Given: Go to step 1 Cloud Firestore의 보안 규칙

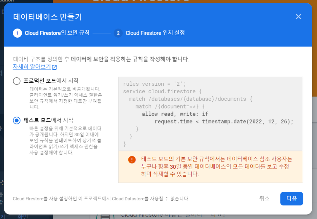Looking at the screenshot, I should tap(51, 33).
